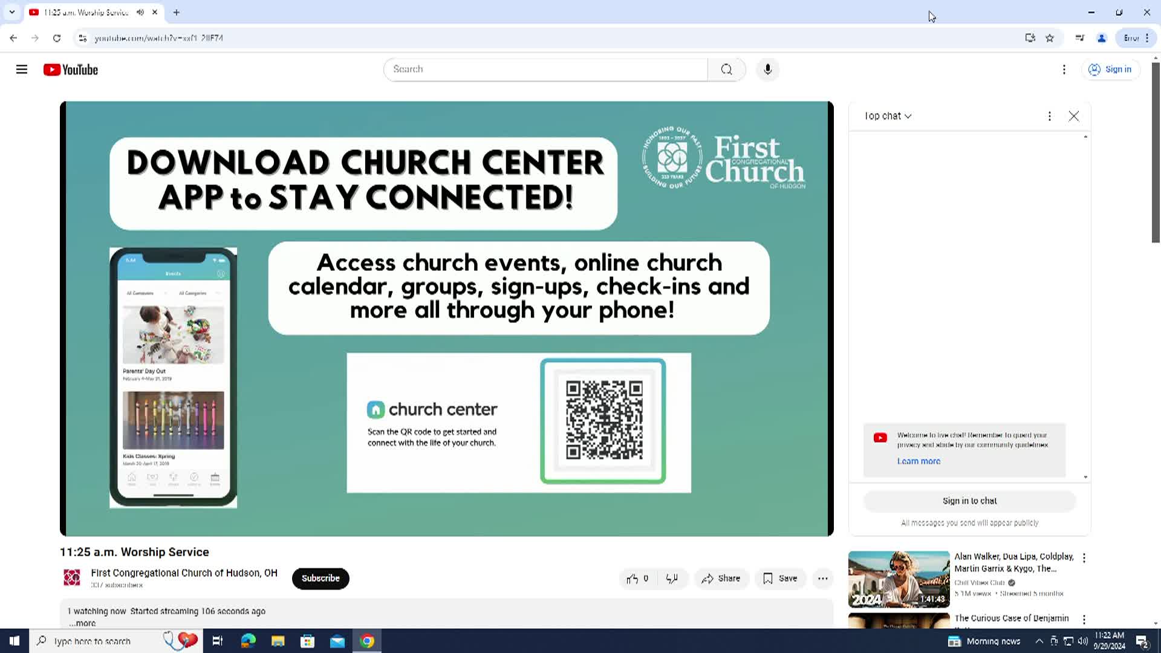Go forward in browser history
Screen dimensions: 1161x653
35,38
